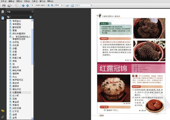Select the 绯牡丹锦 bookmark
This screenshot has width=170, height=120.
tap(17, 70)
